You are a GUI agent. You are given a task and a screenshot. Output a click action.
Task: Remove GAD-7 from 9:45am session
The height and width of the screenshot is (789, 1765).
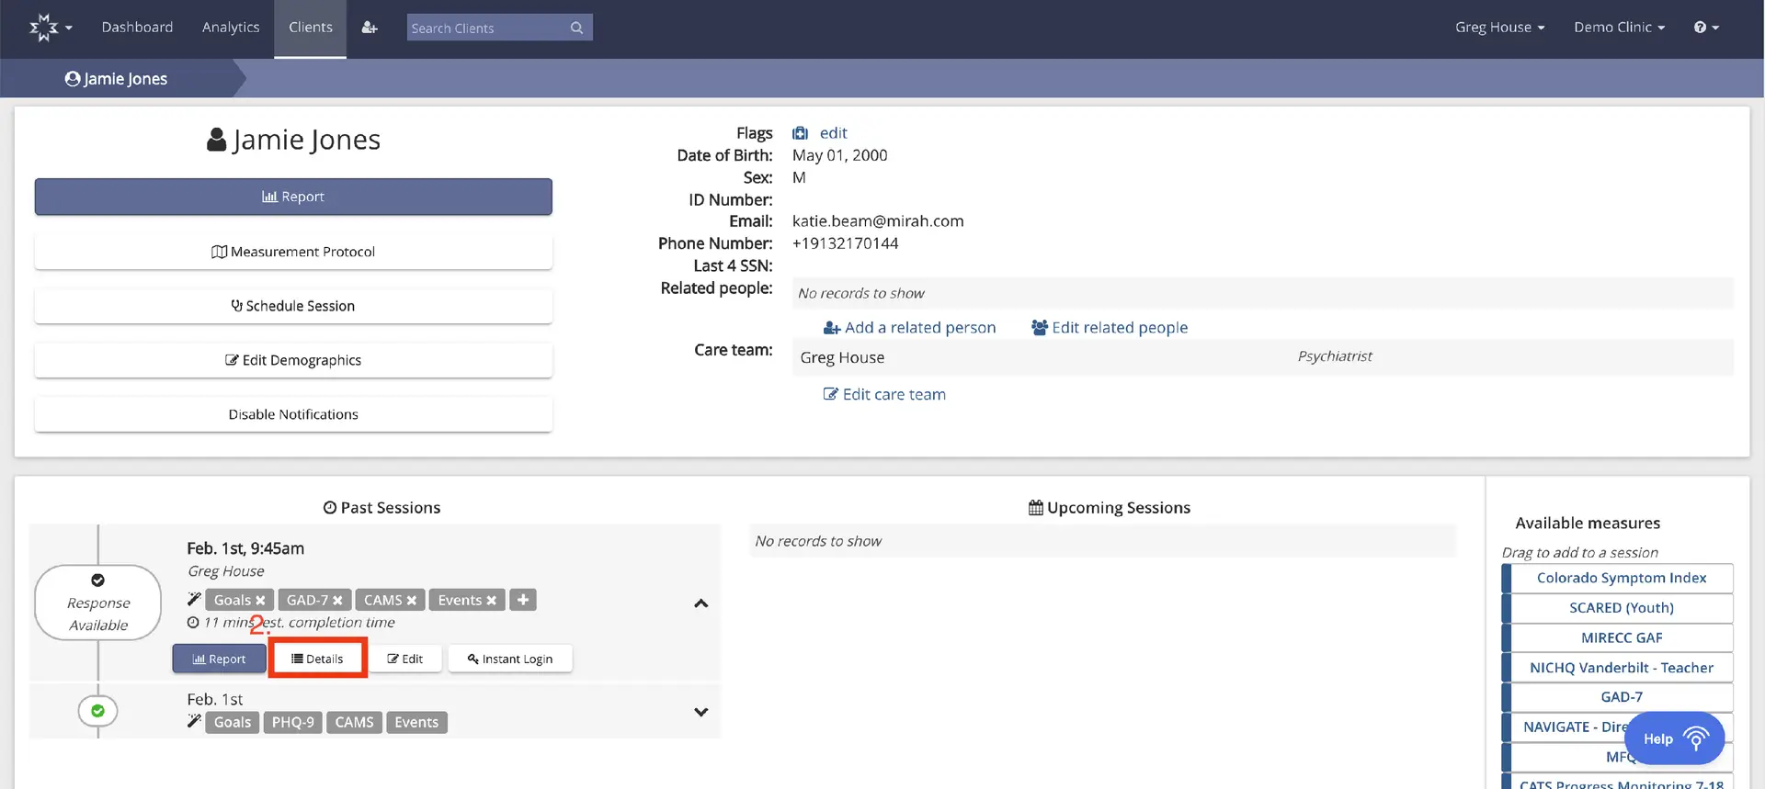337,601
